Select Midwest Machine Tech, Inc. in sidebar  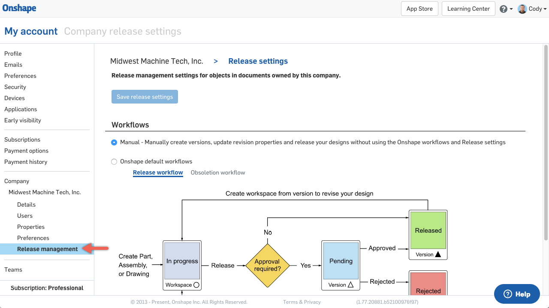45,192
